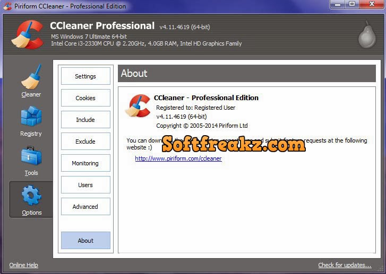Click the CCleaner logo in About panel
Screen dimensions: 386x274
138,105
